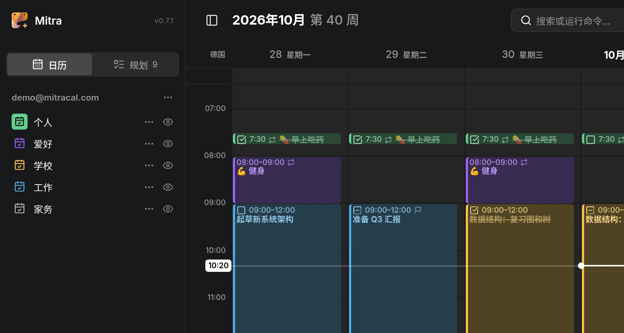624x333 pixels.
Task: Open more options for 爱好 calendar
Action: click(x=149, y=144)
